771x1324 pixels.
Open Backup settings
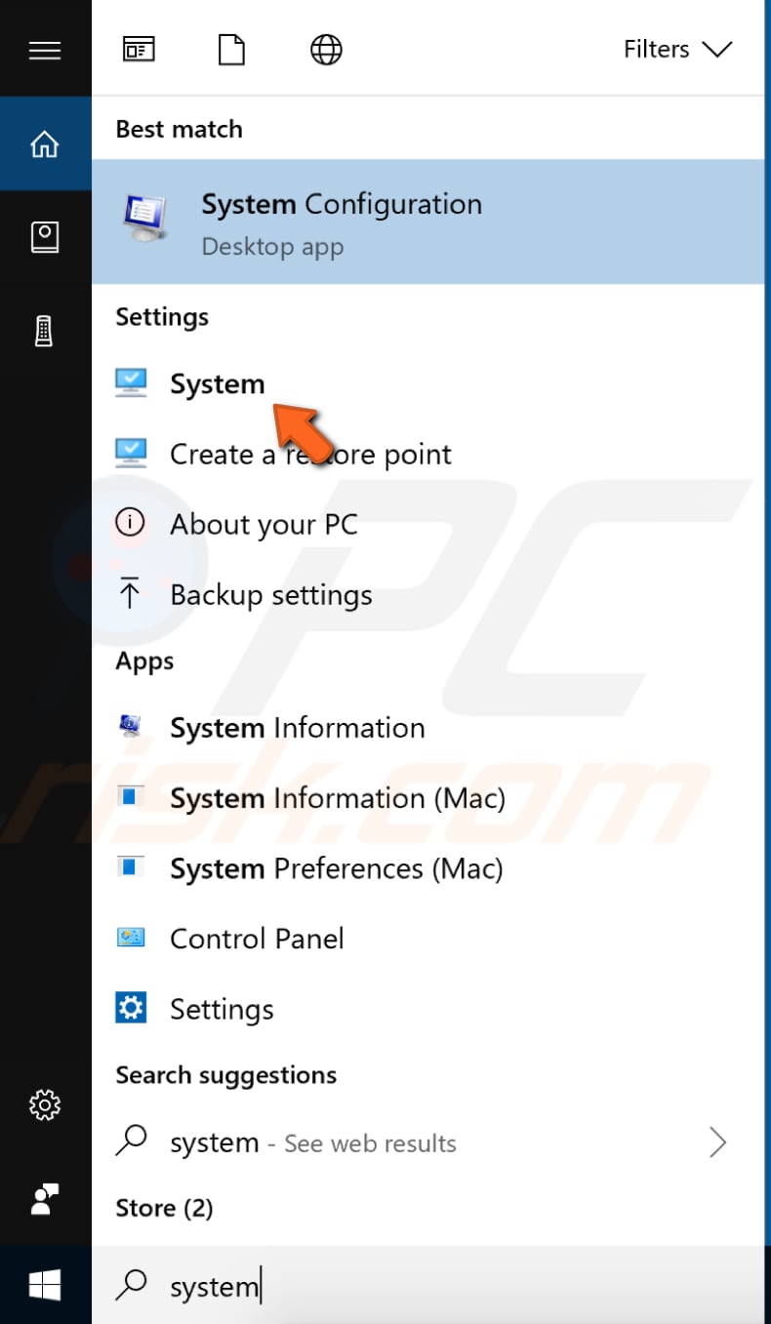(270, 594)
